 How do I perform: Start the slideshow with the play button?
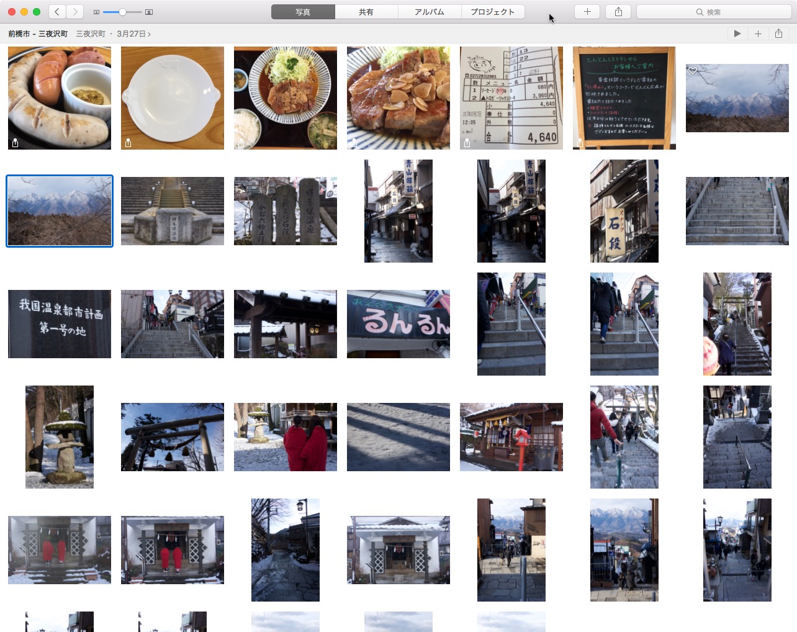(x=737, y=34)
